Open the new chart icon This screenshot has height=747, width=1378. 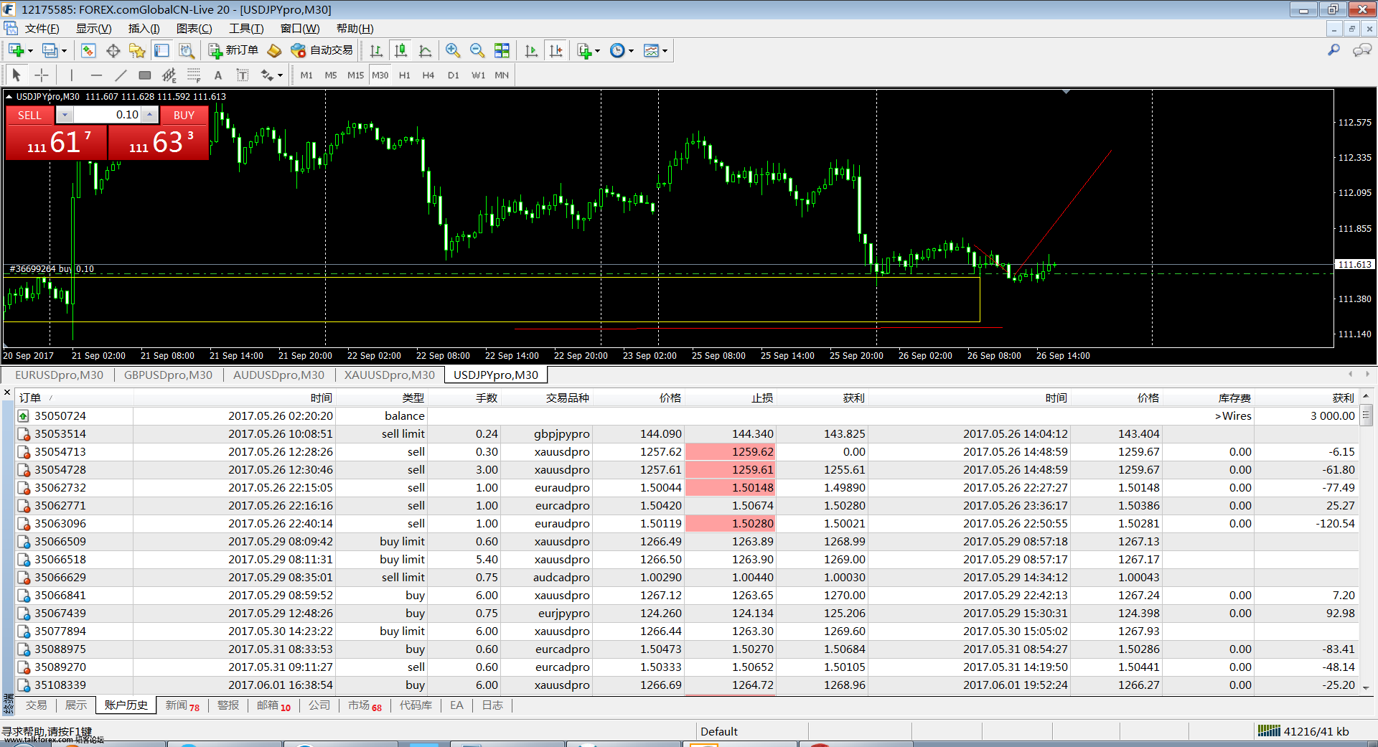tap(16, 50)
